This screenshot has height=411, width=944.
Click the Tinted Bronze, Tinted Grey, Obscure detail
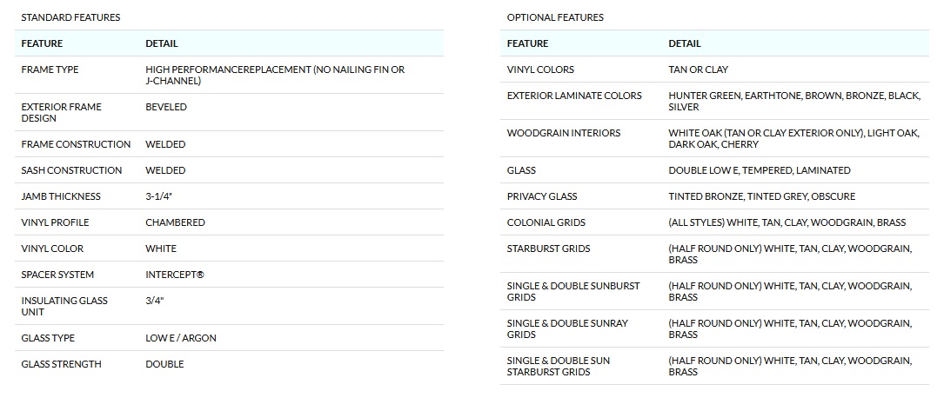[761, 196]
